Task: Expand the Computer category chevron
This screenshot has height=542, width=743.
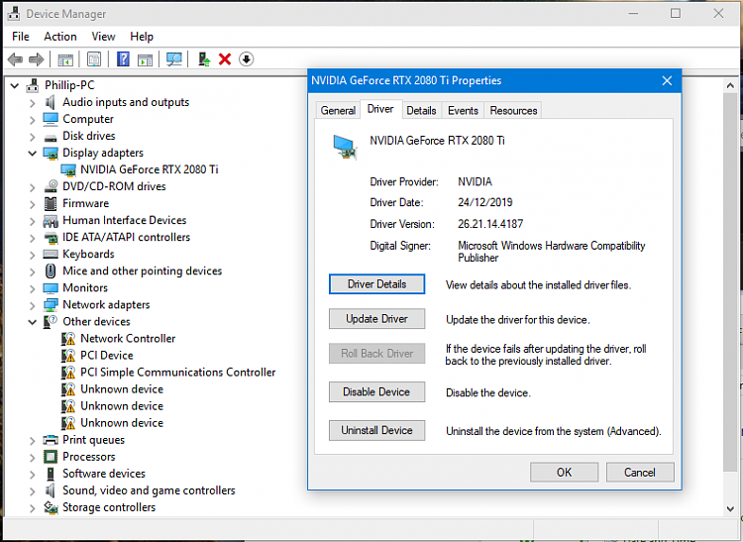Action: [x=33, y=120]
